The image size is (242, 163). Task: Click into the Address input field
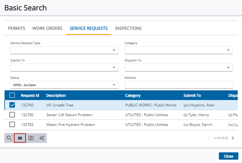(x=179, y=85)
